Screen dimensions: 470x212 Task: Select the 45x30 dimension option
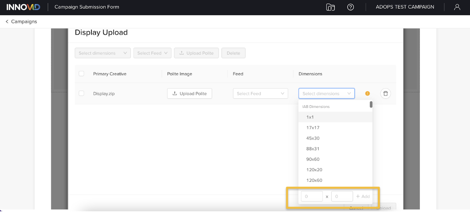[x=335, y=138]
